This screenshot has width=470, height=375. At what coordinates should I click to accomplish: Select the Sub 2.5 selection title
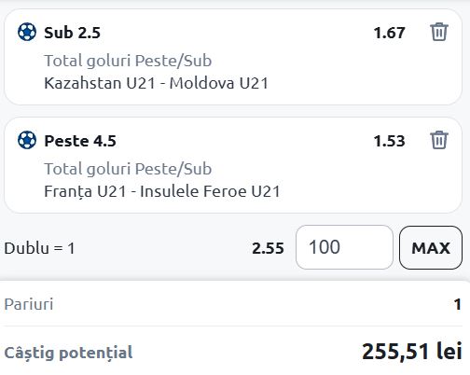72,33
